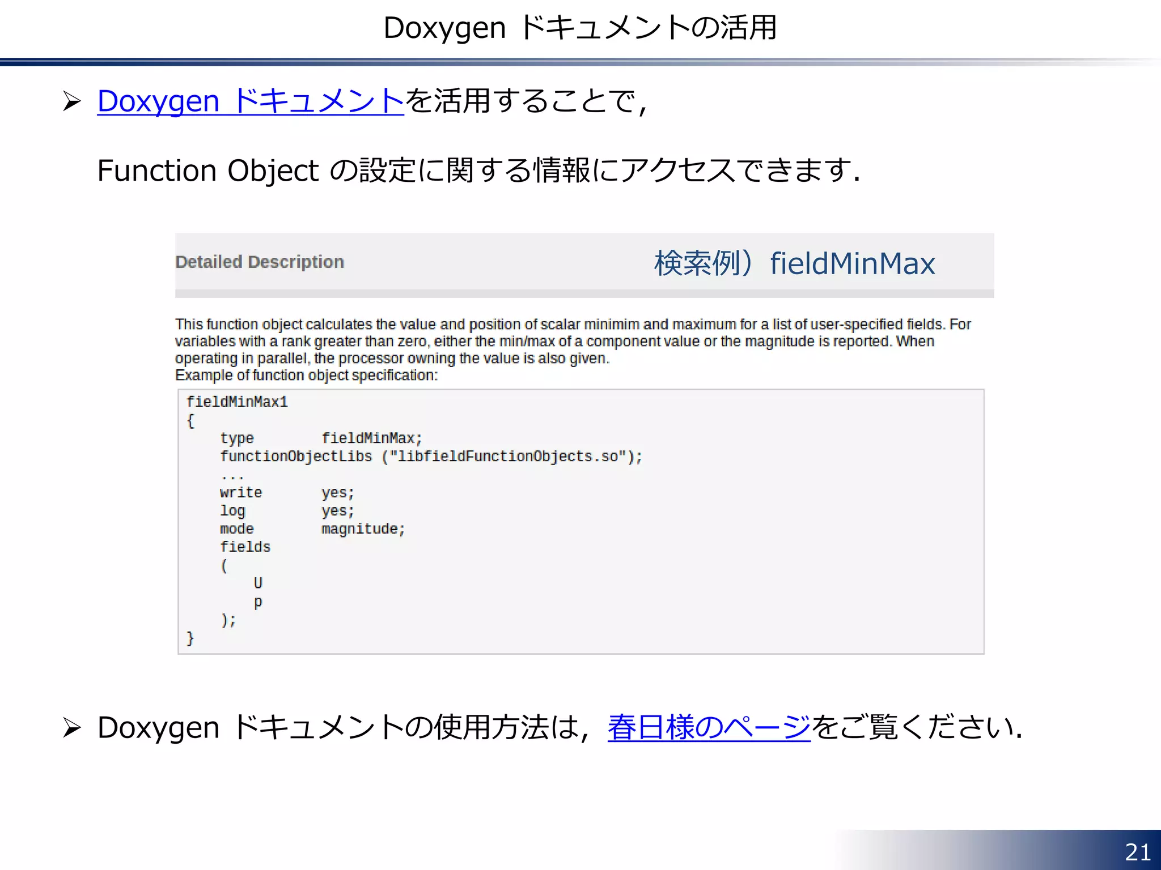Click the mode magnitude; line
Image resolution: width=1161 pixels, height=870 pixels.
(312, 529)
